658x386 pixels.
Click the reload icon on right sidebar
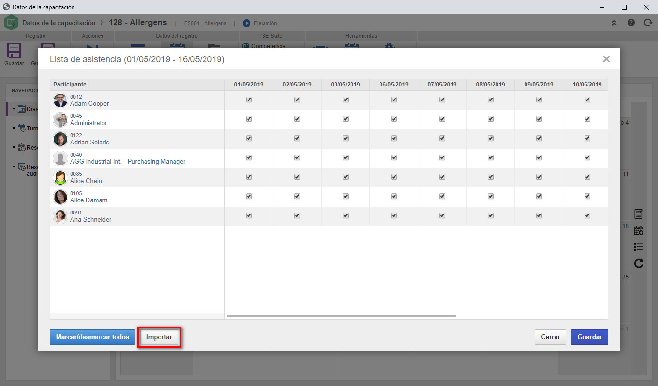[639, 263]
